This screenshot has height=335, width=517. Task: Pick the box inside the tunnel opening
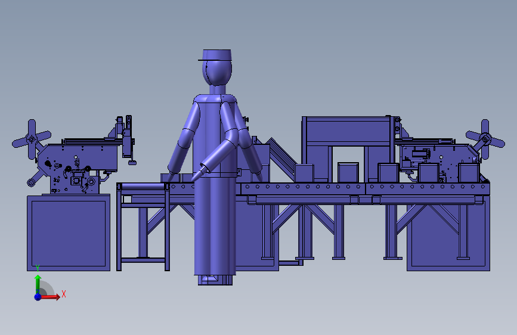(348, 172)
